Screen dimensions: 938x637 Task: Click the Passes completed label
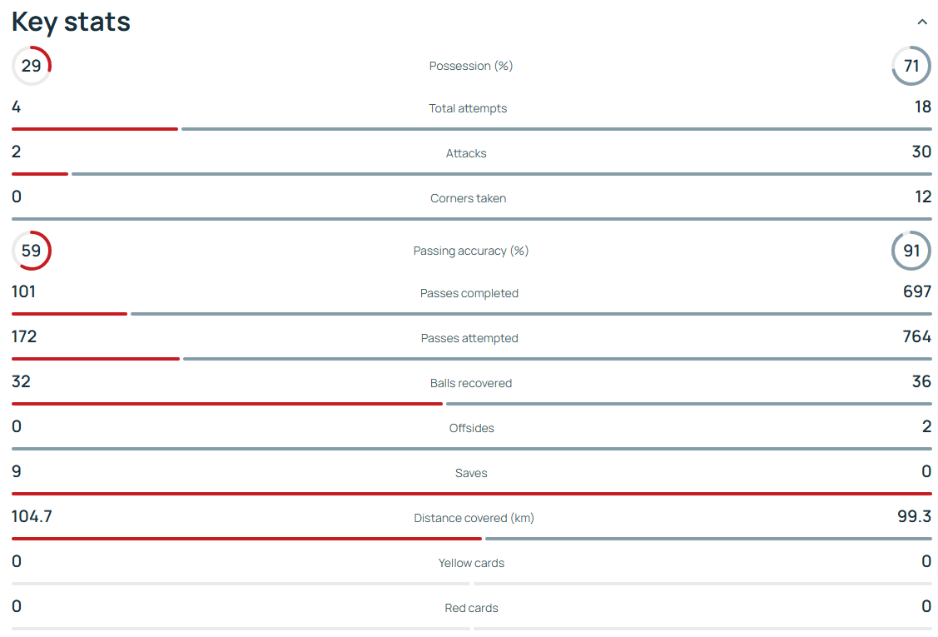pyautogui.click(x=469, y=293)
